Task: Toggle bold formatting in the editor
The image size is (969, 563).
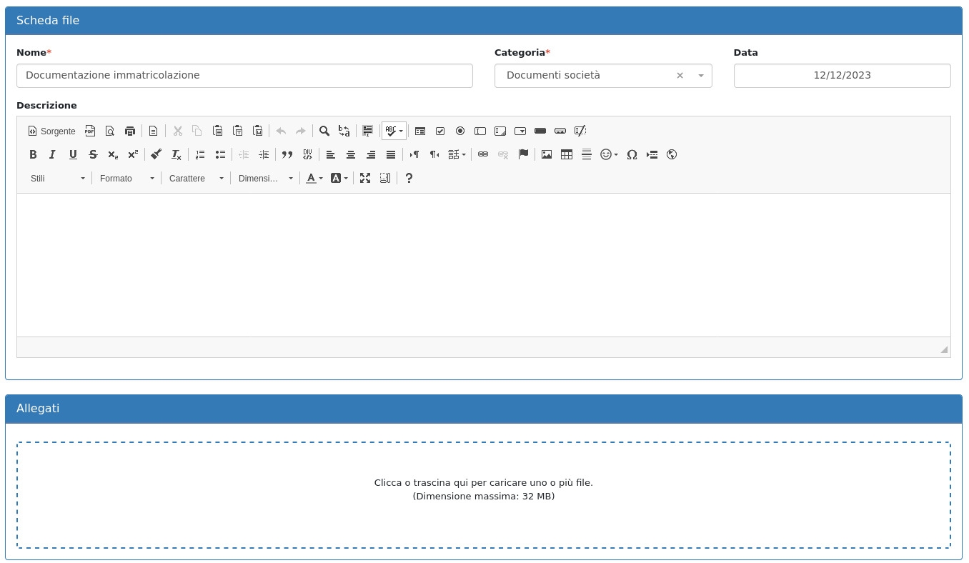Action: point(33,154)
